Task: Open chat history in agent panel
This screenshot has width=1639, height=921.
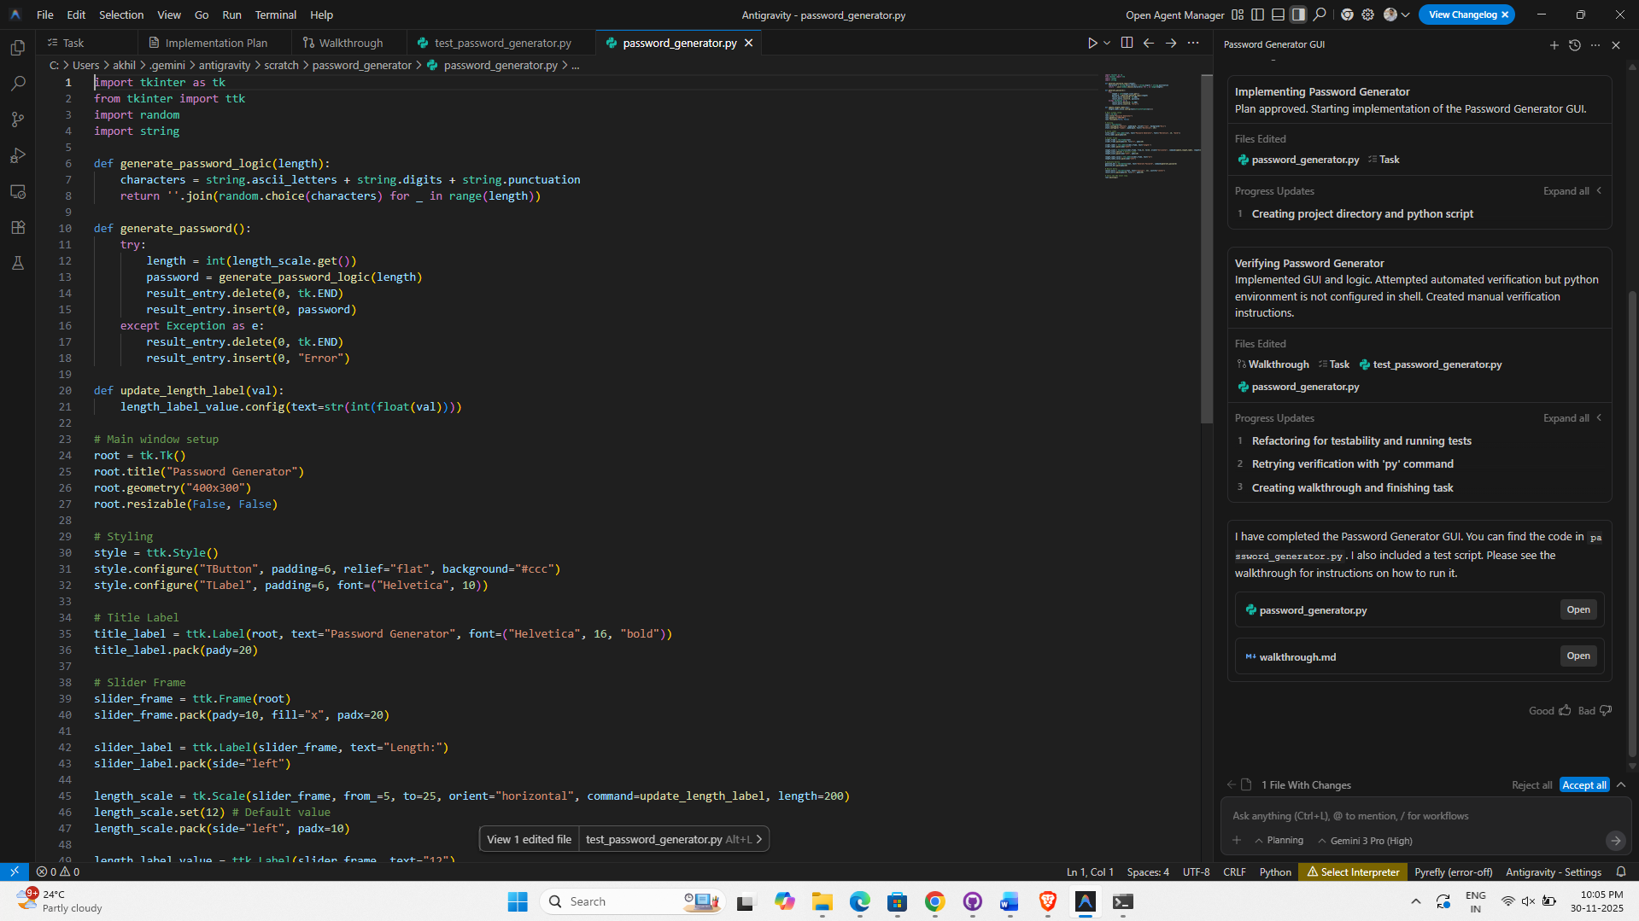Action: tap(1574, 45)
